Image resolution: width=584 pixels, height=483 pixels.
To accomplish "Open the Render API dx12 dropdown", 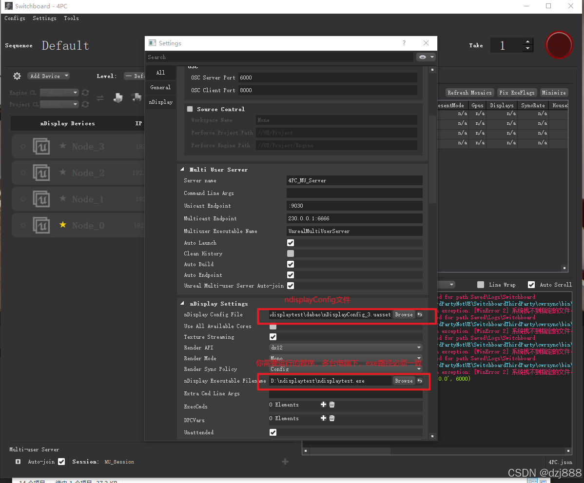I will click(345, 348).
